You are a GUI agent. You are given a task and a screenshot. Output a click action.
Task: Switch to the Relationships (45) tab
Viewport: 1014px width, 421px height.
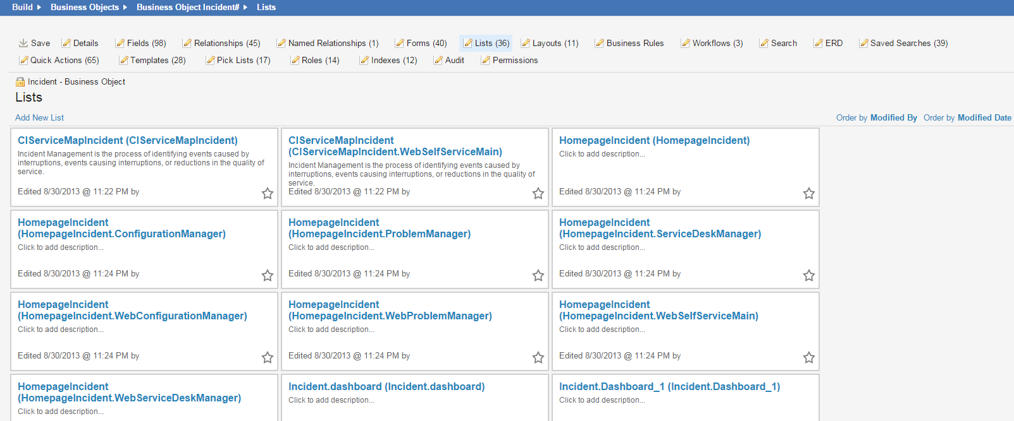tap(226, 43)
